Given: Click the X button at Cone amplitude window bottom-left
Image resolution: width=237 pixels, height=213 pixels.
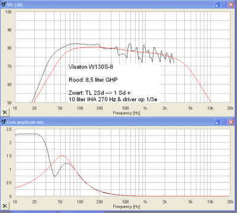Looking at the screenshot, I should [x=5, y=206].
